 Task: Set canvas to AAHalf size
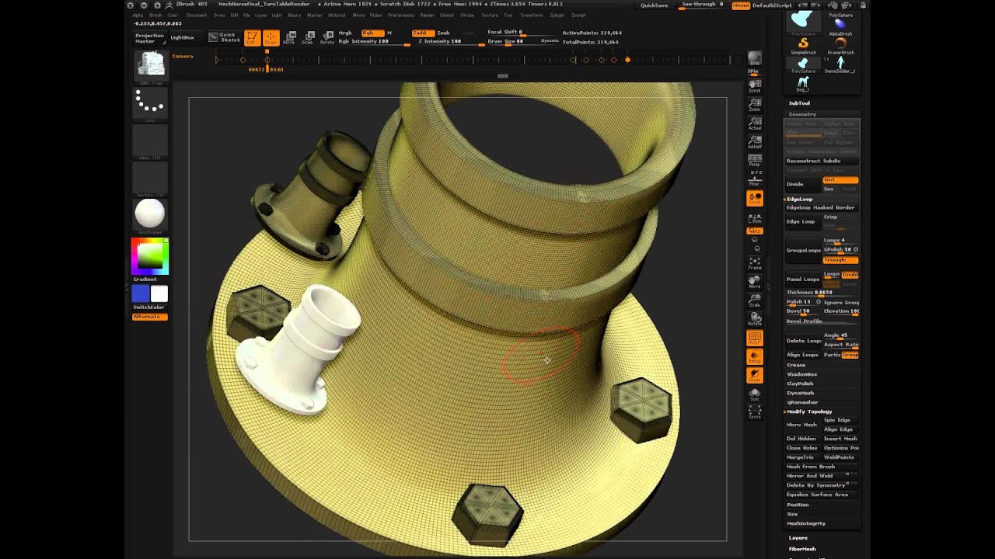pyautogui.click(x=754, y=142)
